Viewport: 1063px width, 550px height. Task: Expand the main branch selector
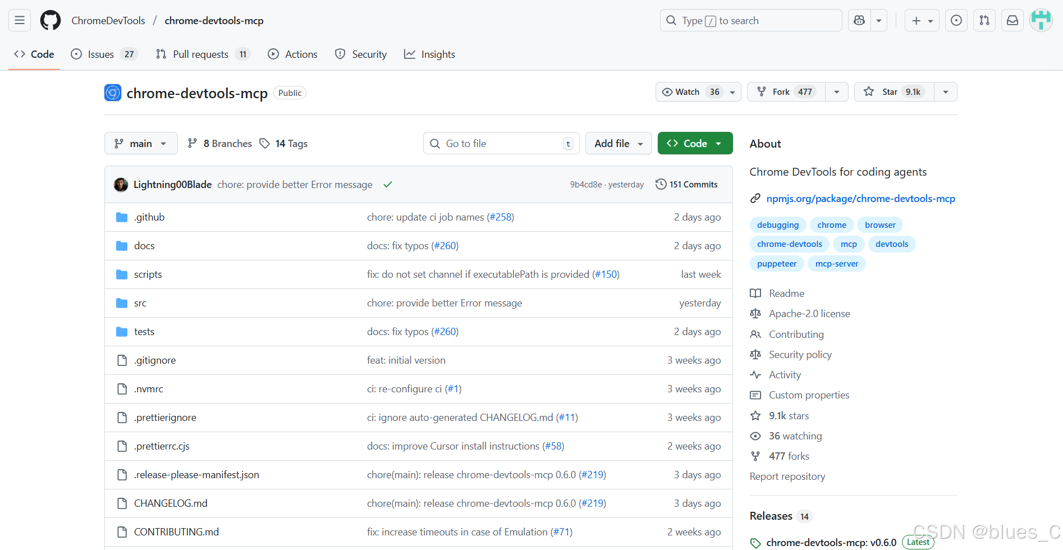[141, 143]
